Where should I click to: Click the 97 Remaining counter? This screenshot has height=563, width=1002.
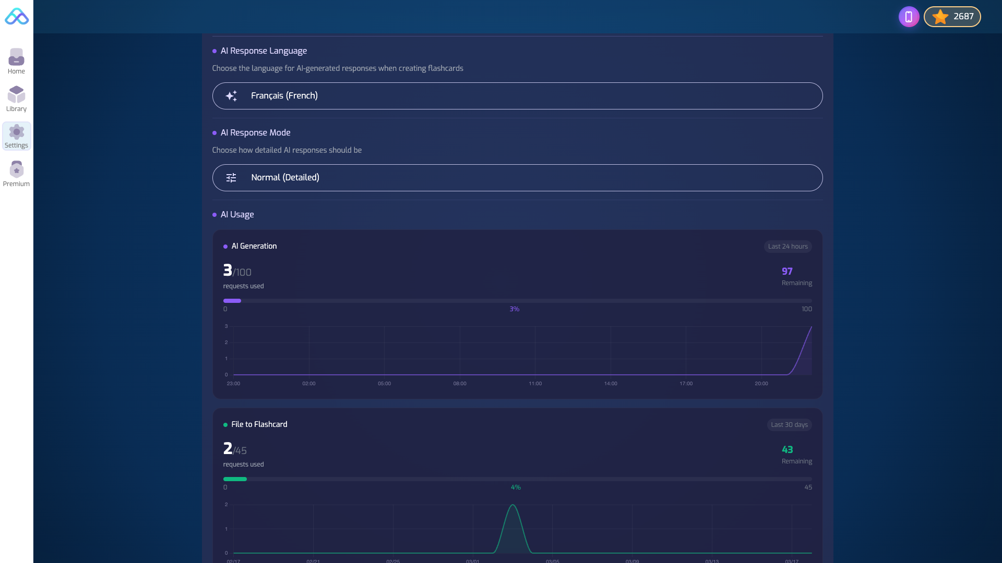pyautogui.click(x=787, y=272)
